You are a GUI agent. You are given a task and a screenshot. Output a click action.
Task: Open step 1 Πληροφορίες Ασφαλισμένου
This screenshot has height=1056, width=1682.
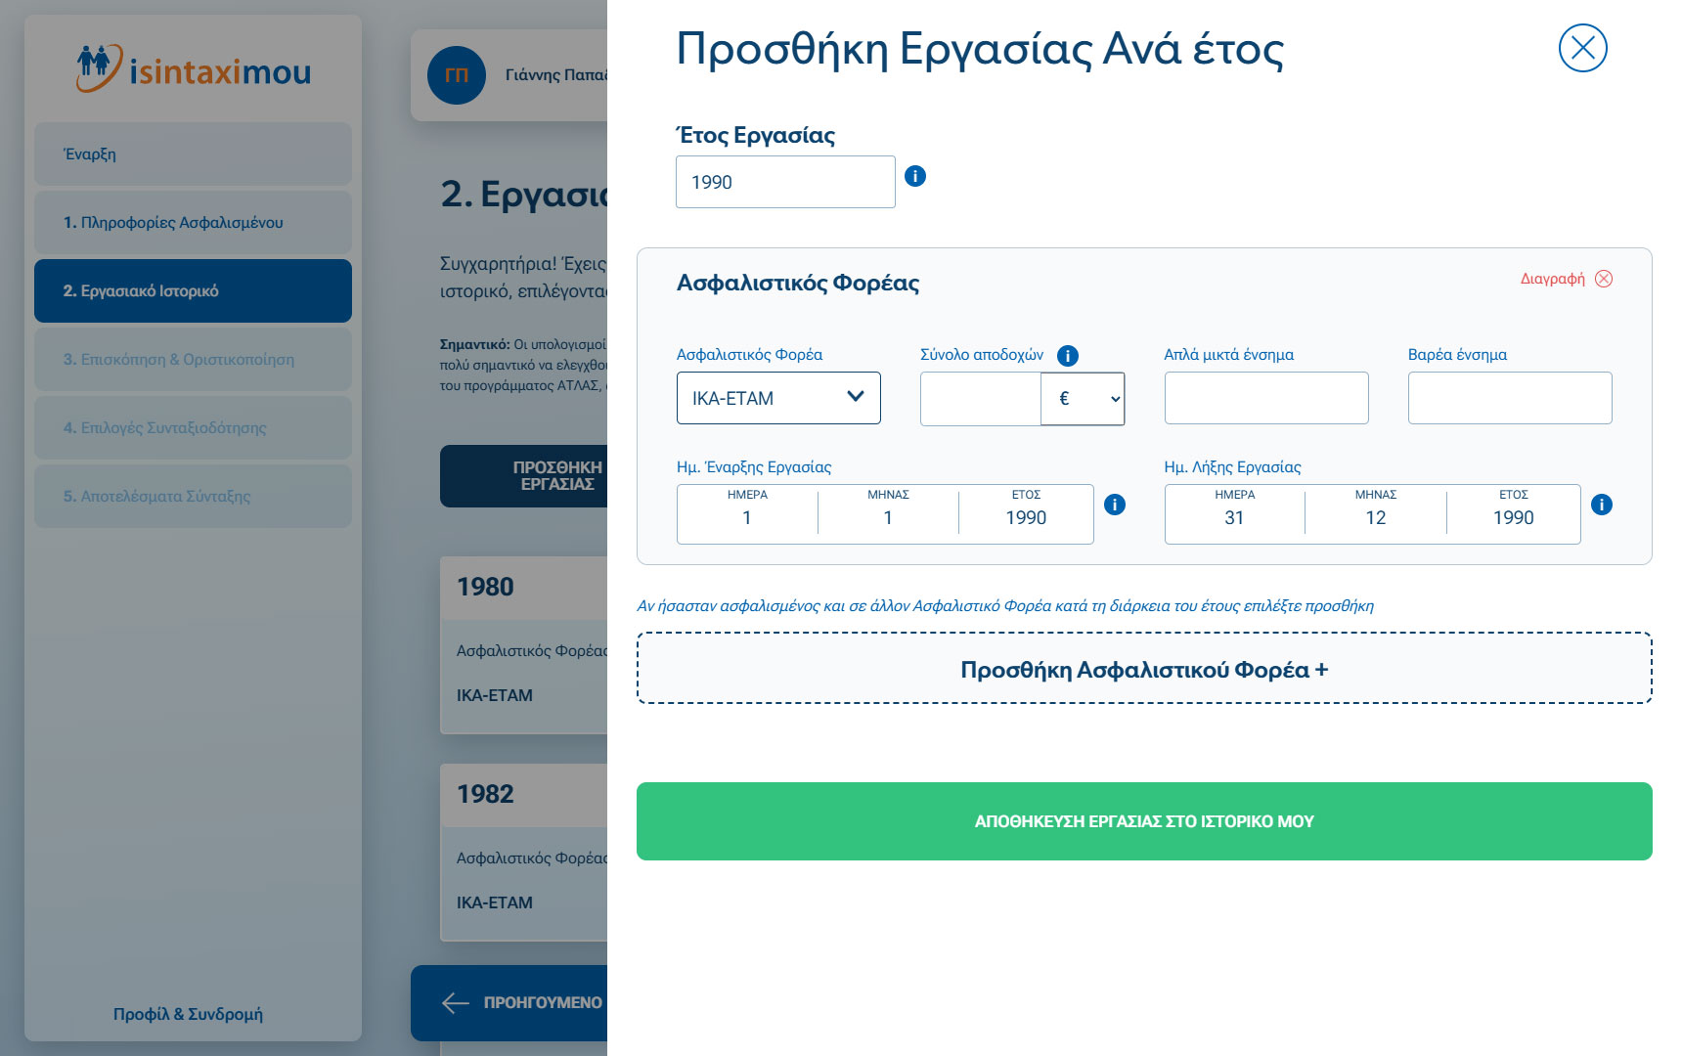tap(193, 223)
